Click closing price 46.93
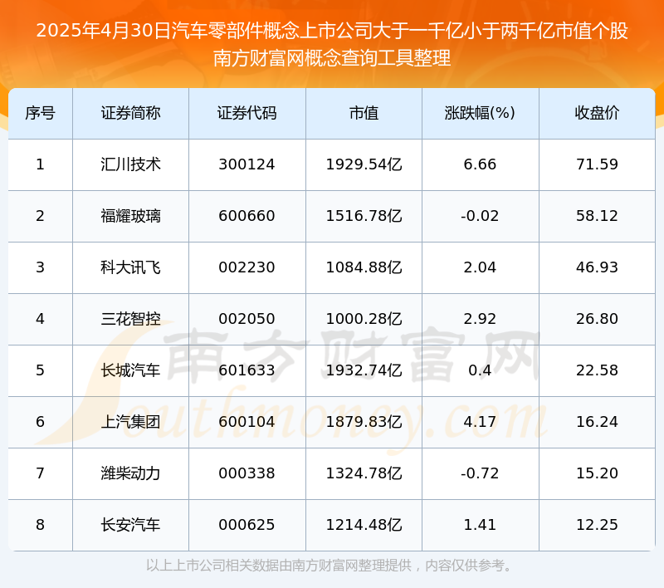The height and width of the screenshot is (588, 664). point(597,267)
